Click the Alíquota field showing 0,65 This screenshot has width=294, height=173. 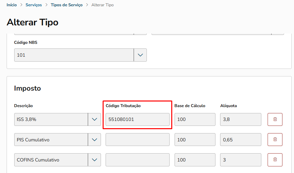point(241,139)
